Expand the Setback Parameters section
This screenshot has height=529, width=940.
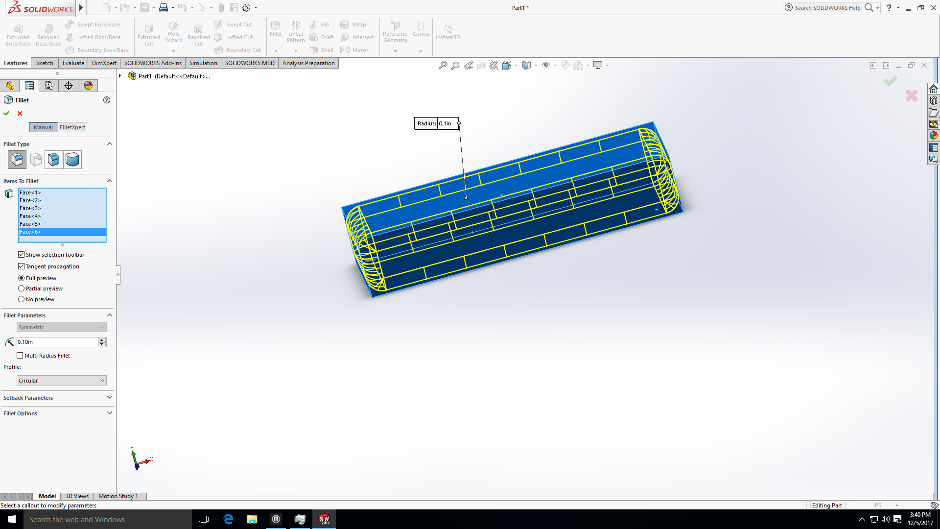click(109, 397)
